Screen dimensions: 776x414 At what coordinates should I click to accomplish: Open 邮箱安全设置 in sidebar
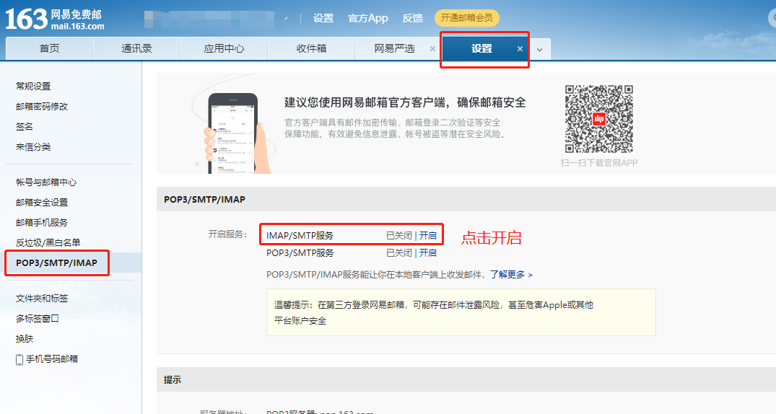pos(42,202)
